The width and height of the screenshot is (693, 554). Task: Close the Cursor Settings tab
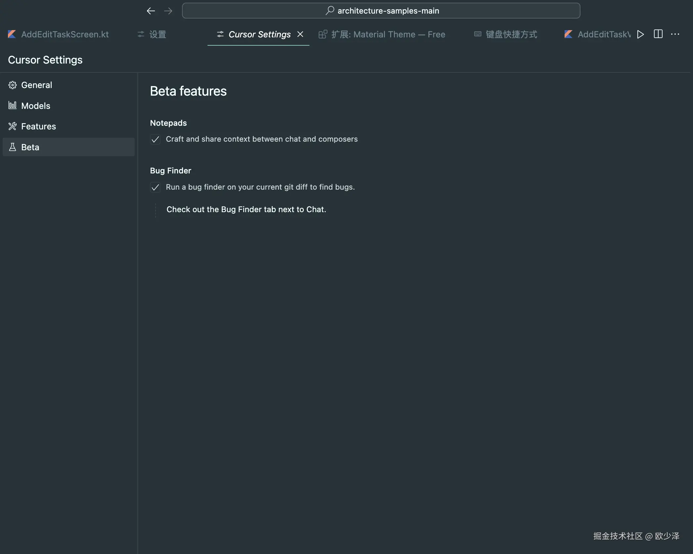click(300, 34)
